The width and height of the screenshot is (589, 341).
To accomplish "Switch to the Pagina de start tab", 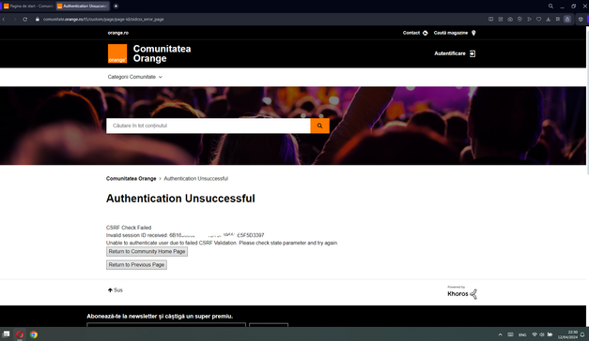I will coord(28,6).
